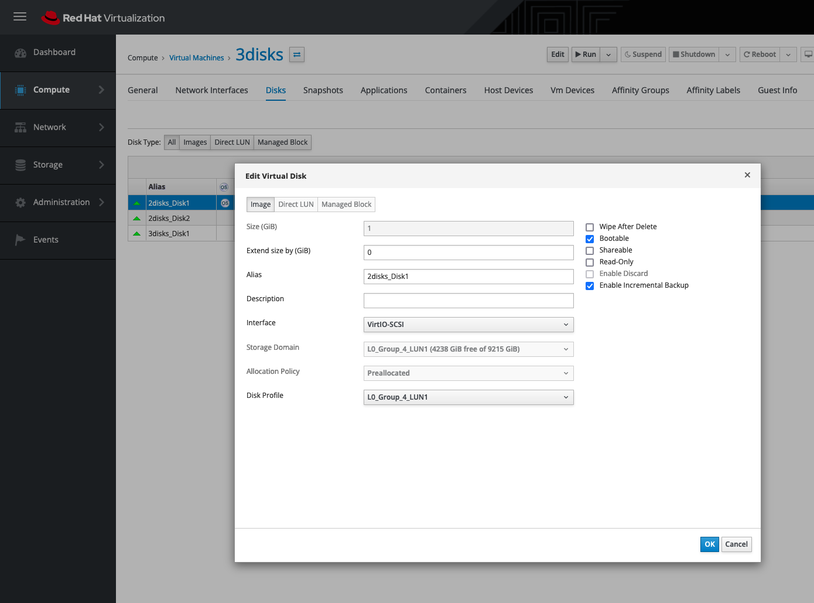
Task: Click the Storage database icon in sidebar
Action: click(x=20, y=165)
